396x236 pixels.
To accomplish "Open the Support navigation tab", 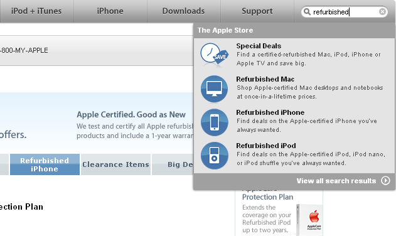I will click(x=257, y=11).
